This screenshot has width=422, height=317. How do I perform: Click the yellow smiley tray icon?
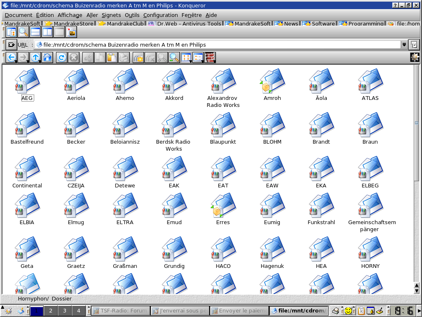[x=348, y=311]
